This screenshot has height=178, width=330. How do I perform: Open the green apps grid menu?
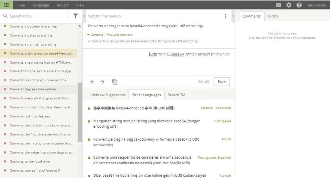[6, 5]
